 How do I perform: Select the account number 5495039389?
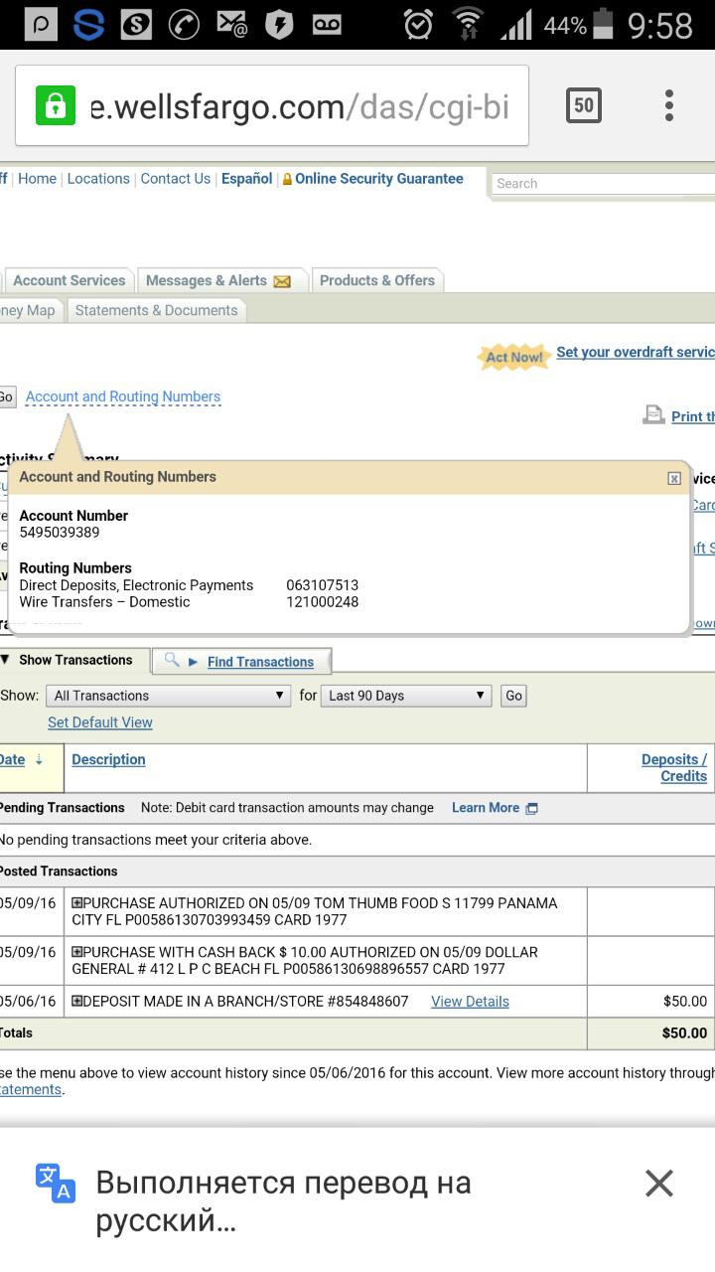[x=60, y=533]
